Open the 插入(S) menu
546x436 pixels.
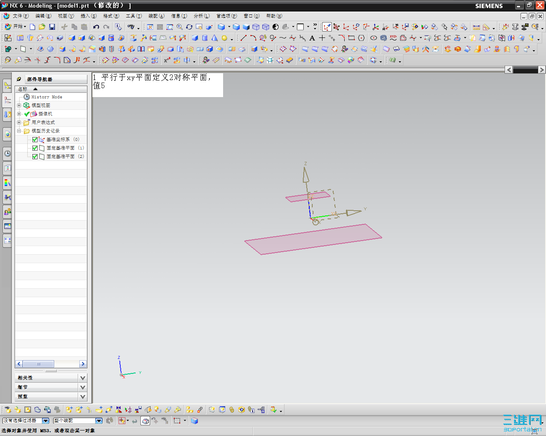[x=88, y=16]
